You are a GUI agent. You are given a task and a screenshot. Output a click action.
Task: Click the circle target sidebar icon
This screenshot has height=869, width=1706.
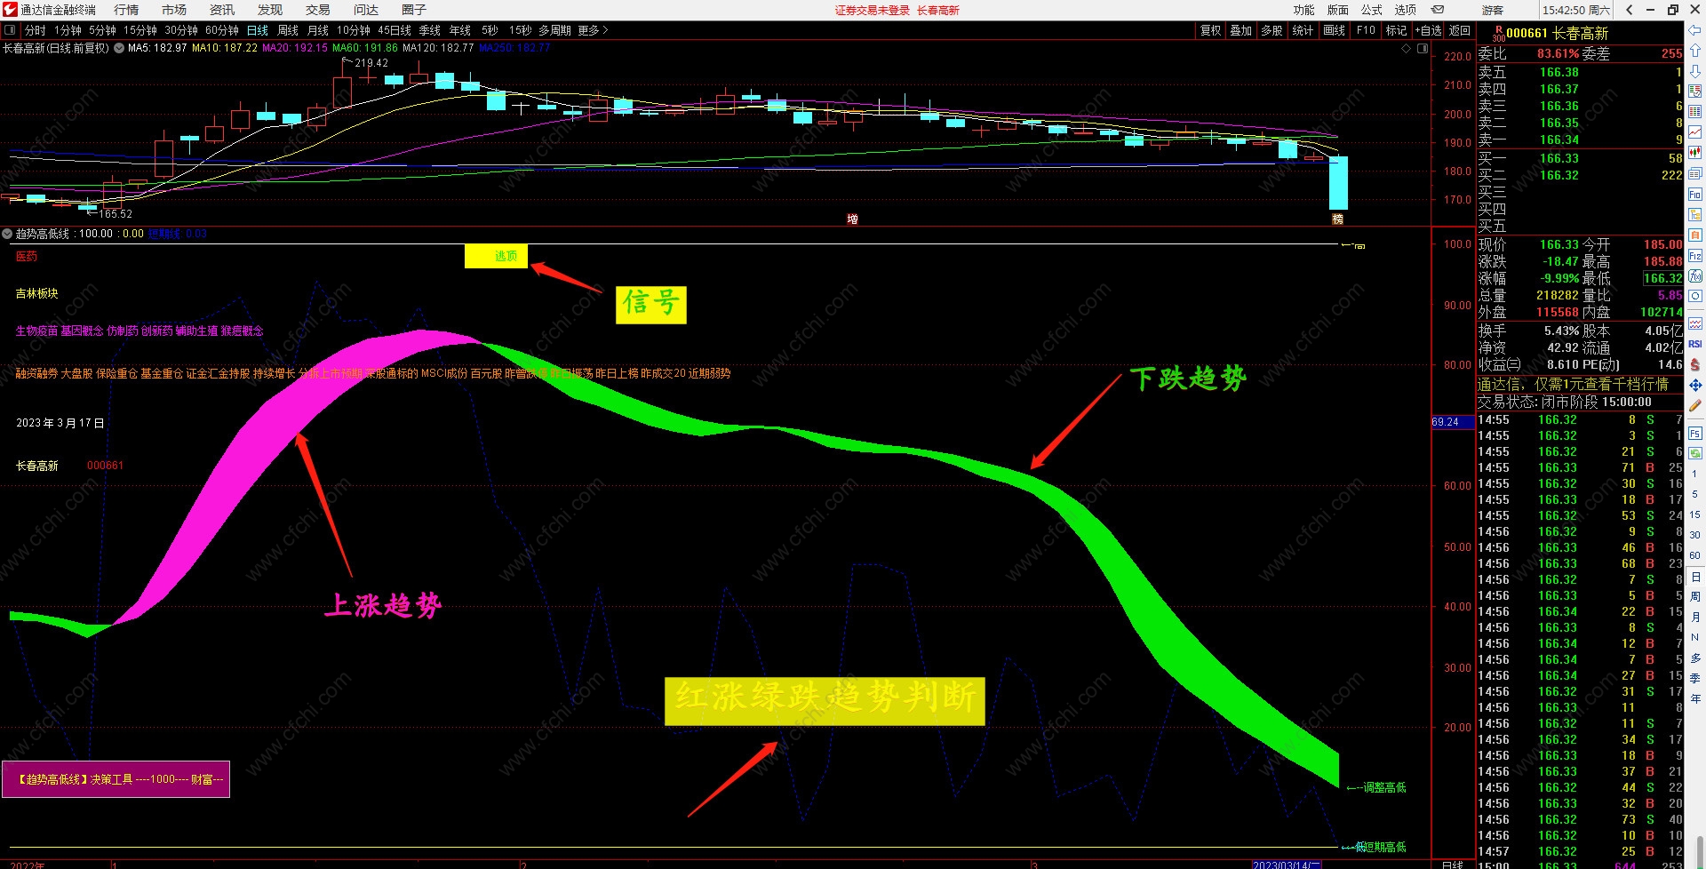(x=1695, y=296)
